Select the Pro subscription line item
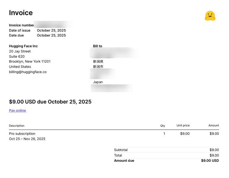Screen dimensions: 229x178 coord(22,134)
